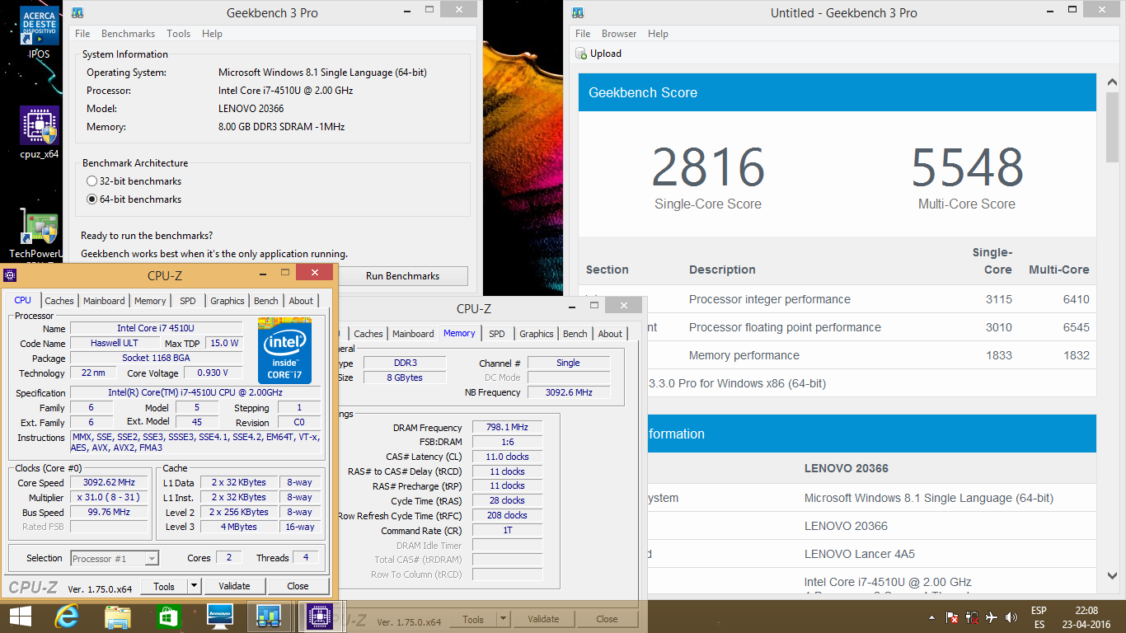The image size is (1126, 633).
Task: Switch to Bench tab in front CPU-Z
Action: [266, 301]
